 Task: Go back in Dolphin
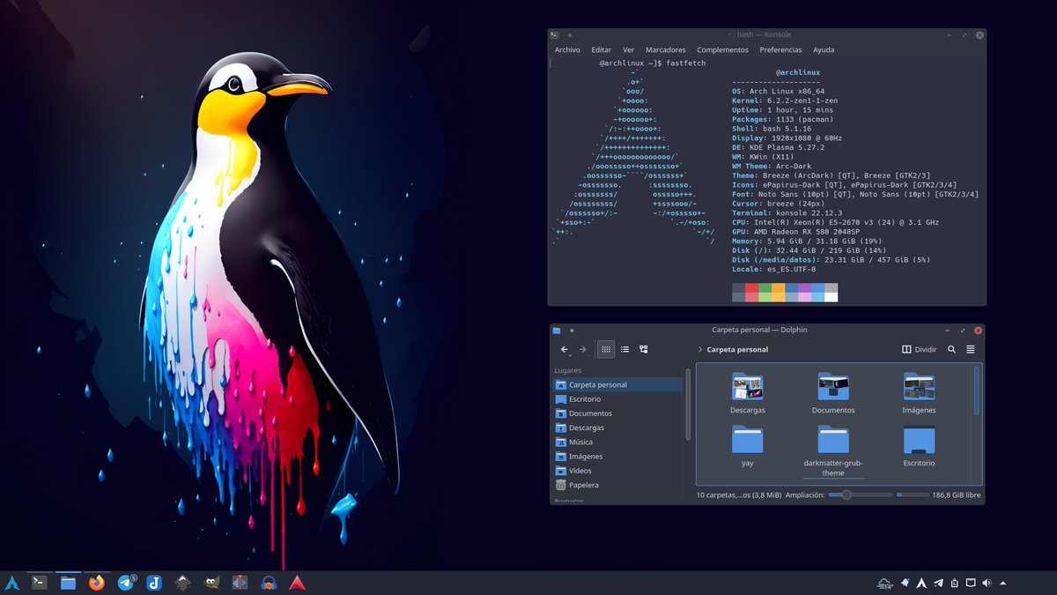click(x=565, y=349)
